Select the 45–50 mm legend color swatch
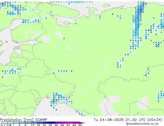 point(76,123)
